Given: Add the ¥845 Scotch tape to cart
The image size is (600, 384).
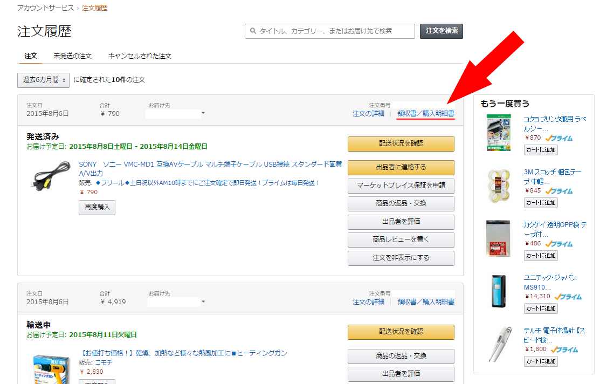Looking at the screenshot, I should 541,203.
